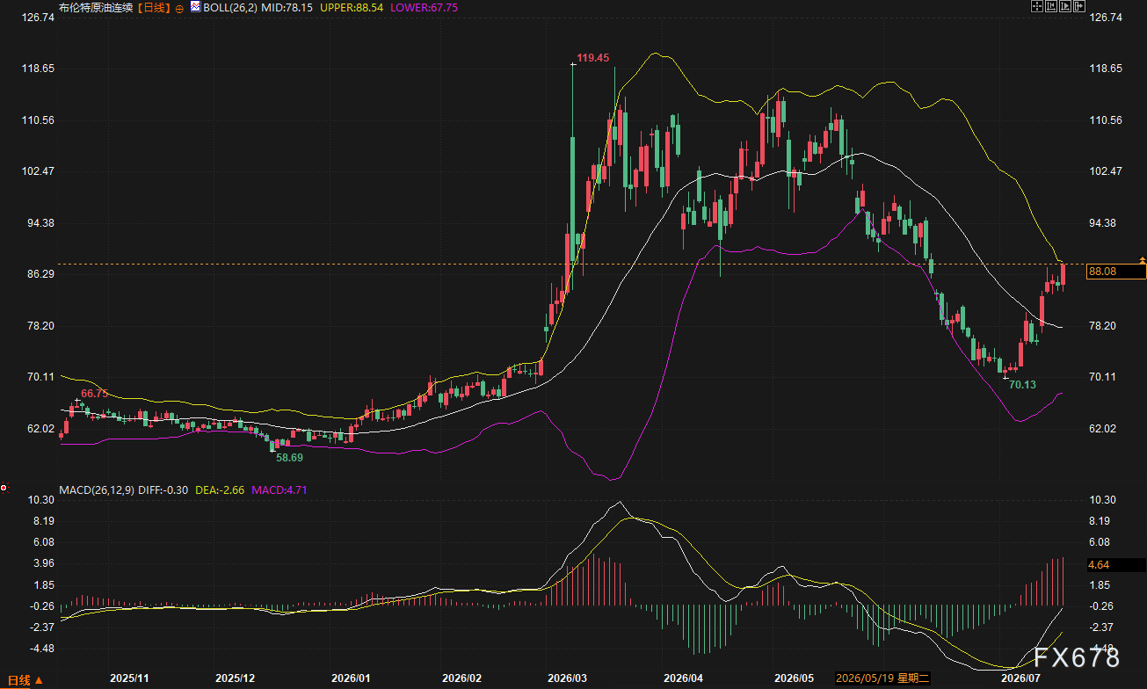Viewport: 1147px width, 689px height.
Task: Click the orange arrow on the price axis
Action: point(1141,260)
